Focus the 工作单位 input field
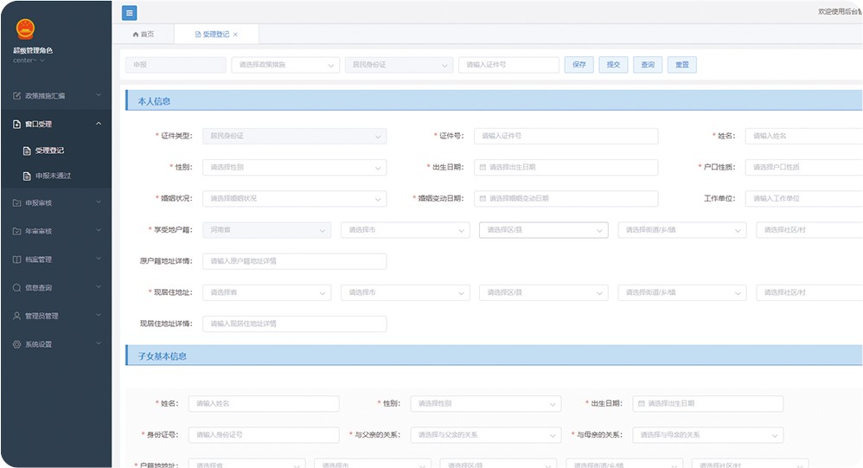The image size is (863, 468). pyautogui.click(x=803, y=199)
